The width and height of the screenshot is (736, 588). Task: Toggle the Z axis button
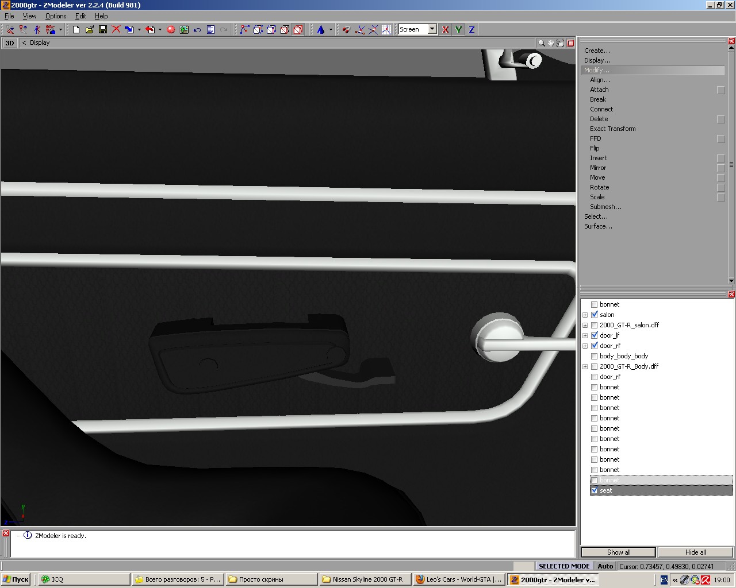pyautogui.click(x=471, y=29)
